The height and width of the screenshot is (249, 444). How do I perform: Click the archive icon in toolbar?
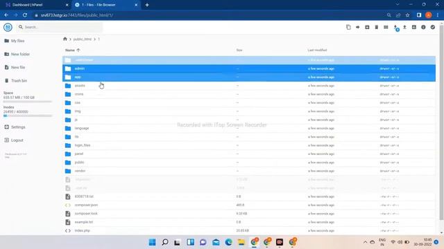367,27
